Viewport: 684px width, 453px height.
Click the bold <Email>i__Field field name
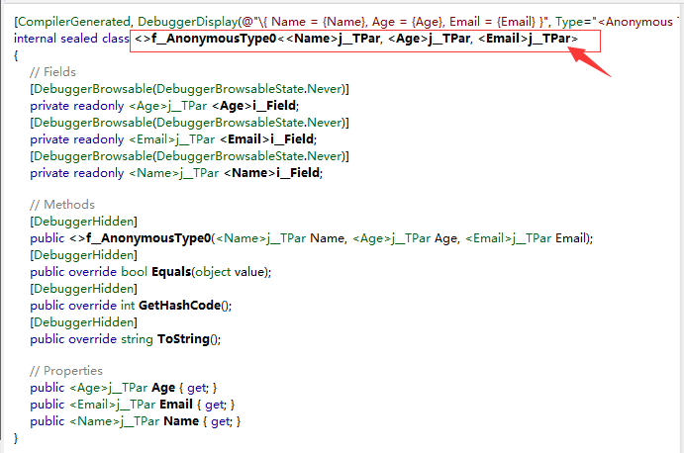(267, 139)
